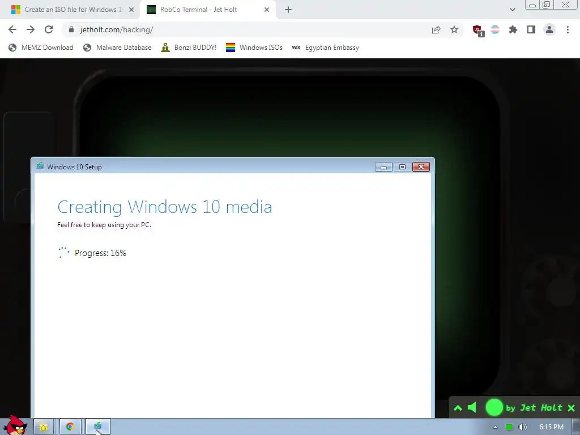
Task: Toggle the browser side panel
Action: (x=531, y=29)
